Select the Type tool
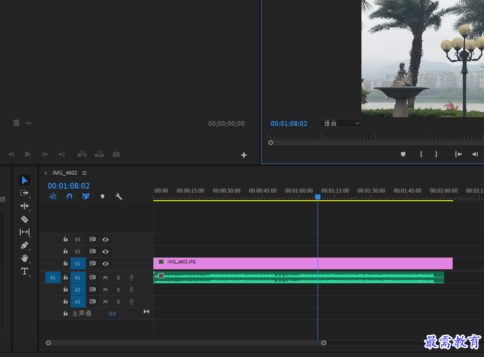This screenshot has width=484, height=357. pyautogui.click(x=25, y=271)
